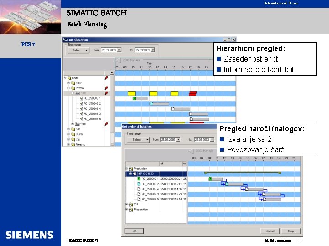Click scroll up arrow of Units tree

[x=112, y=72]
